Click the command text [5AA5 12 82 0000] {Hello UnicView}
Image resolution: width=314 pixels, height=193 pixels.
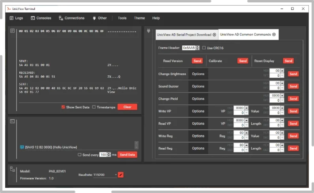[x=51, y=147]
